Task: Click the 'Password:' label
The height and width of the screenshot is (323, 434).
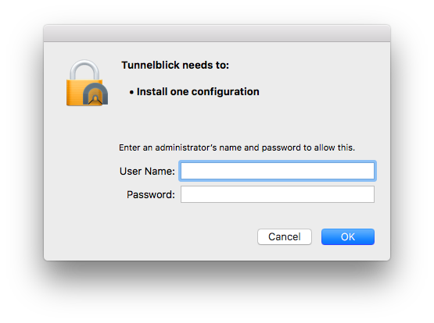Action: point(151,194)
